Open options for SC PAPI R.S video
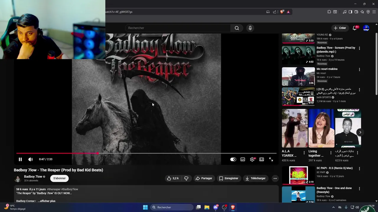The width and height of the screenshot is (378, 212). pos(359,169)
